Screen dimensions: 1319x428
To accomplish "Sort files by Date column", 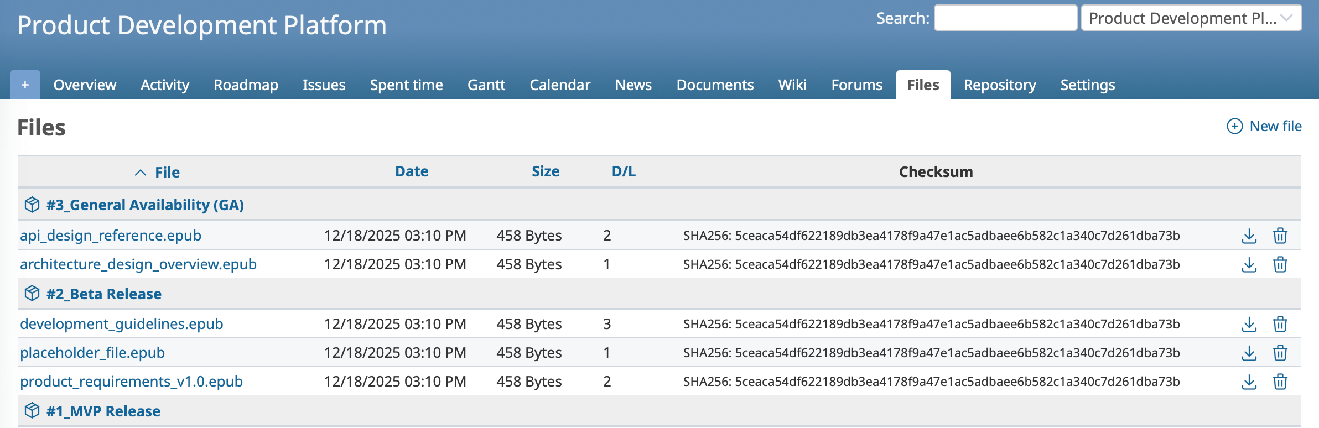I will pos(412,171).
